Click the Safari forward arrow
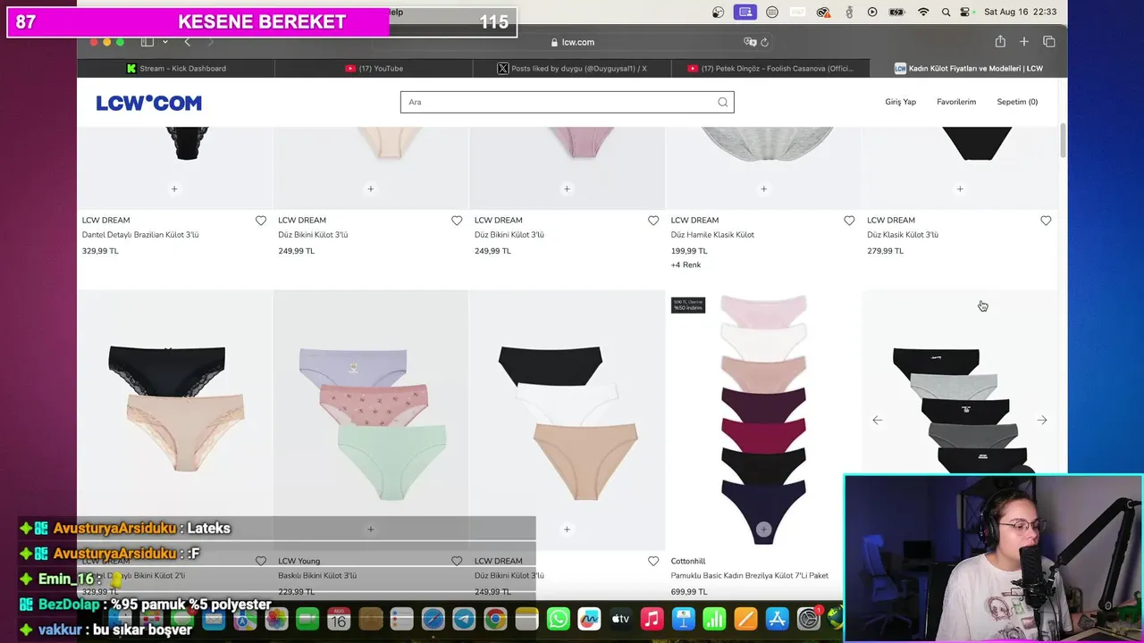The width and height of the screenshot is (1144, 643). 211,42
